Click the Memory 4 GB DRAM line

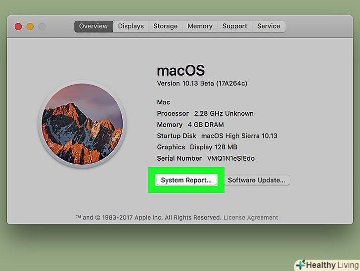pos(190,125)
